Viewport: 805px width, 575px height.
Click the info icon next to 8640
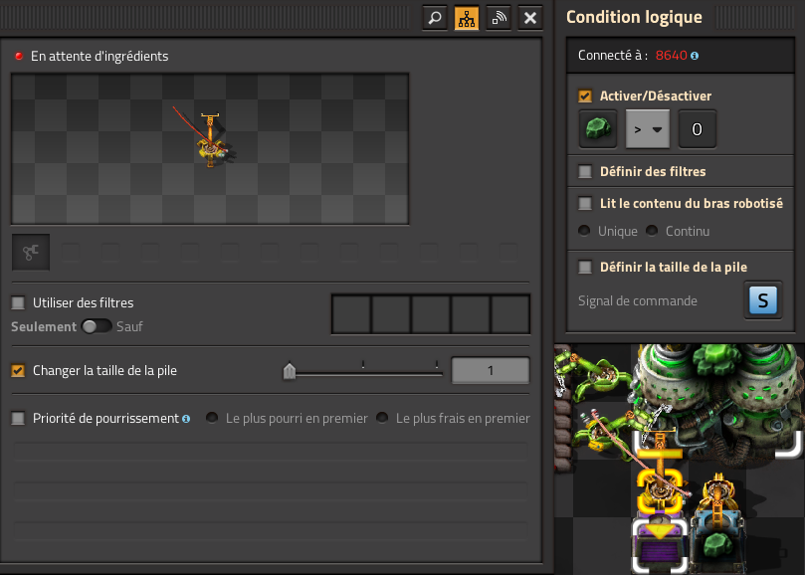[695, 56]
